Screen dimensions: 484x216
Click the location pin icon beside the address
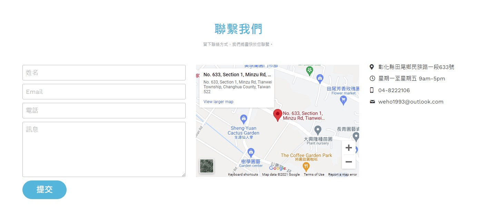[x=372, y=67]
